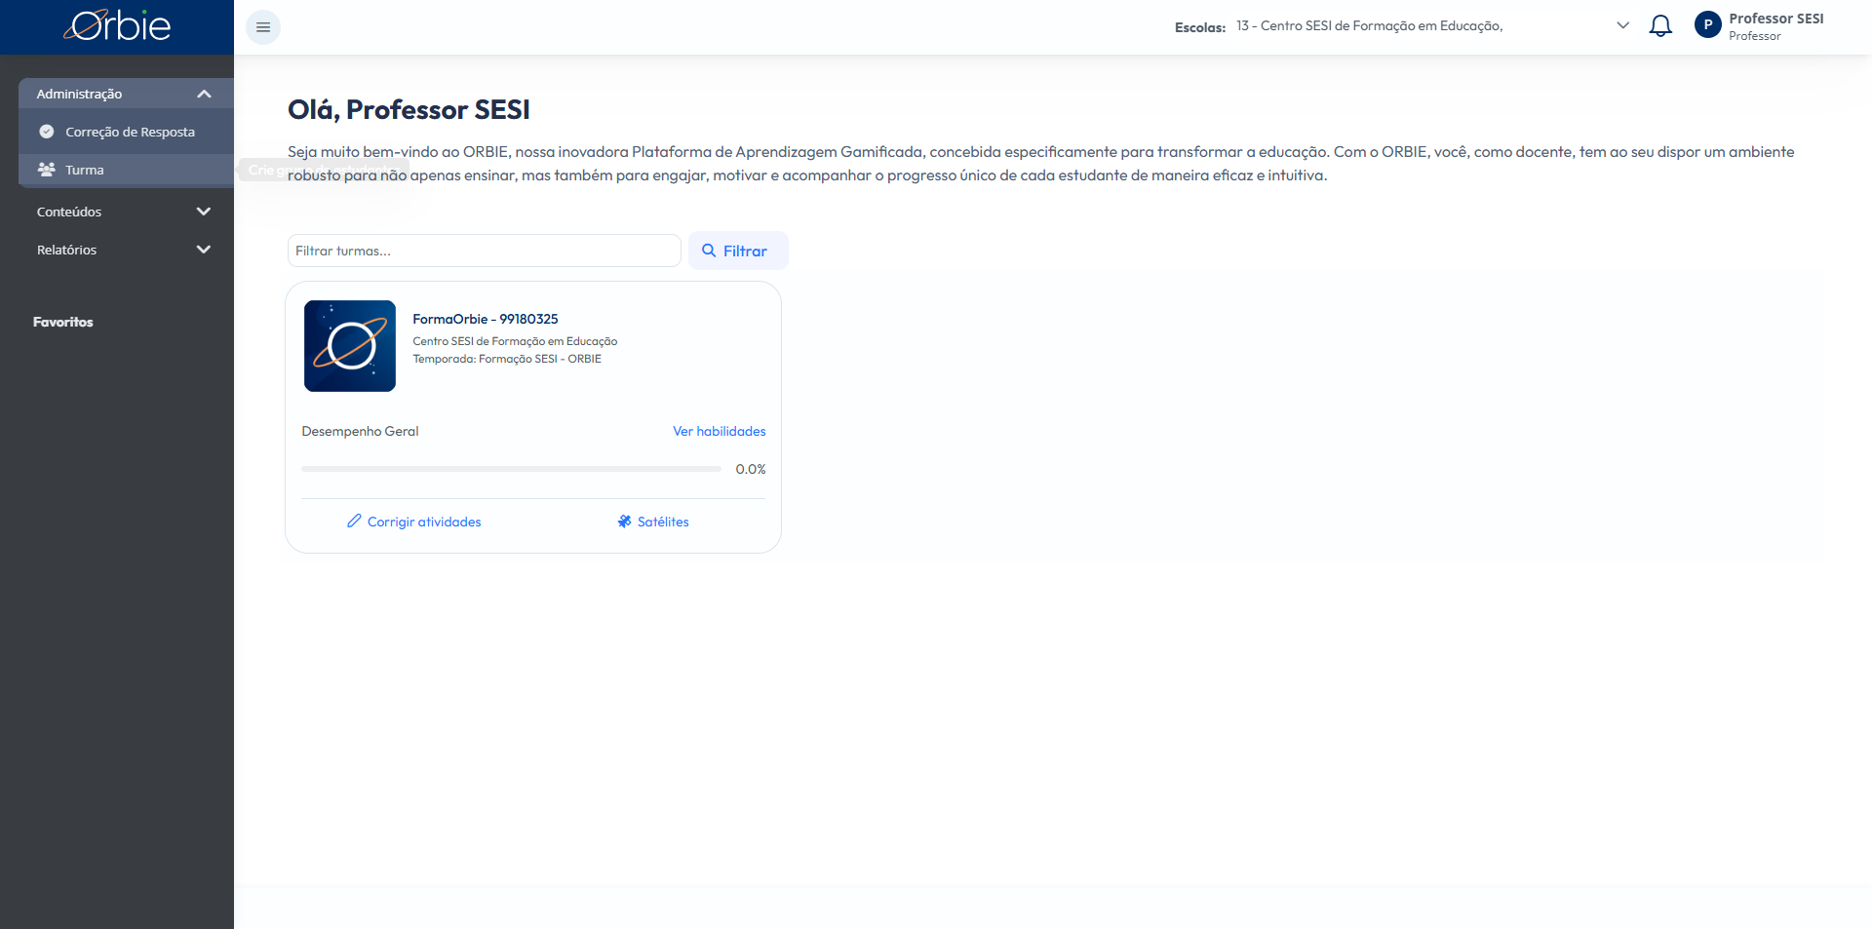Collapse the Administração section chevron

(x=204, y=94)
